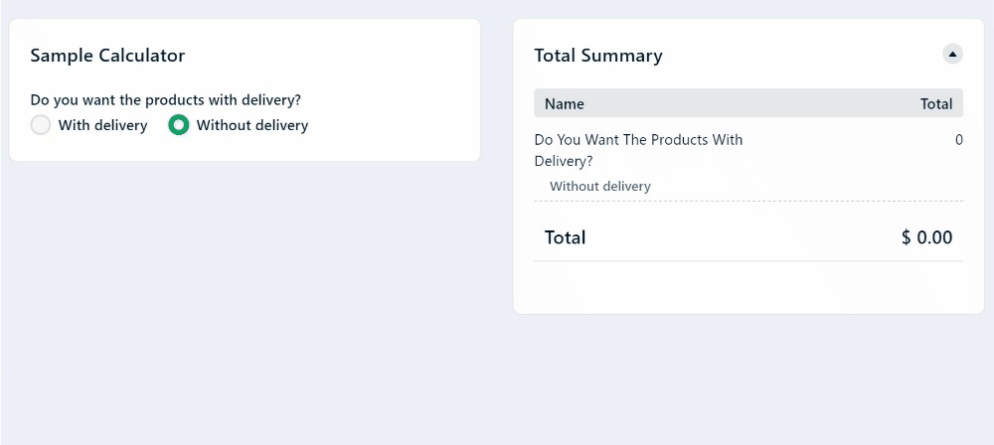
Task: Collapse the Total Summary panel arrow
Action: pyautogui.click(x=952, y=54)
